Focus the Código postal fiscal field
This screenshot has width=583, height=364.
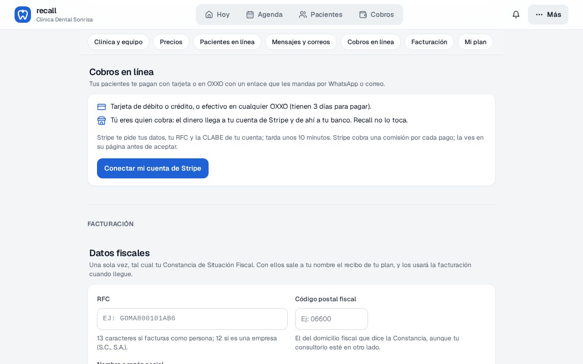332,319
